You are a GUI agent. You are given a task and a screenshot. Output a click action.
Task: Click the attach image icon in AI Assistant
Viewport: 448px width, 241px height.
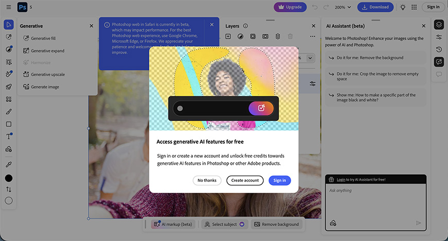[333, 223]
